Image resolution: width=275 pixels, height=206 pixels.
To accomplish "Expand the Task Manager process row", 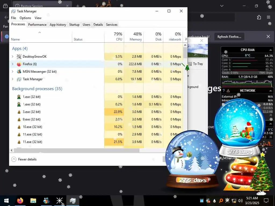I will (x=12, y=79).
